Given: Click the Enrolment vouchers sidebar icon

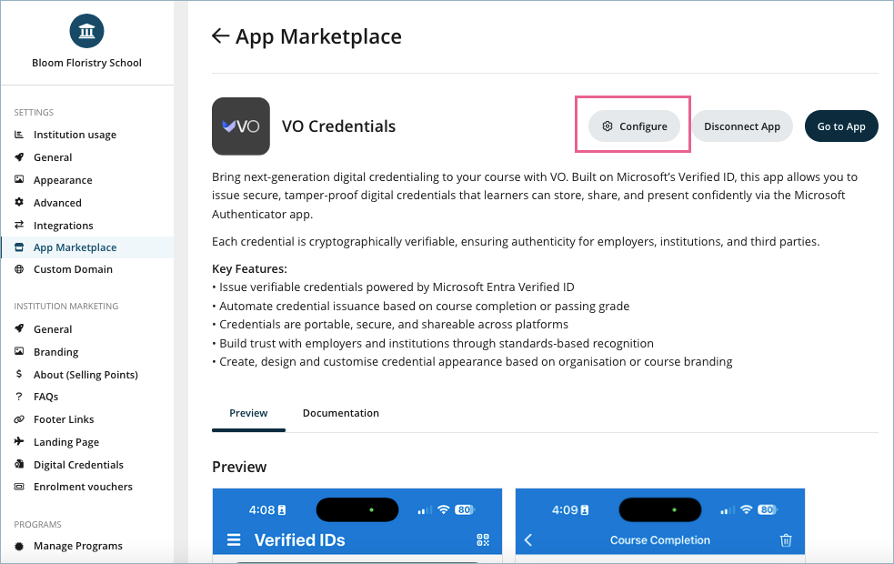Looking at the screenshot, I should coord(20,487).
